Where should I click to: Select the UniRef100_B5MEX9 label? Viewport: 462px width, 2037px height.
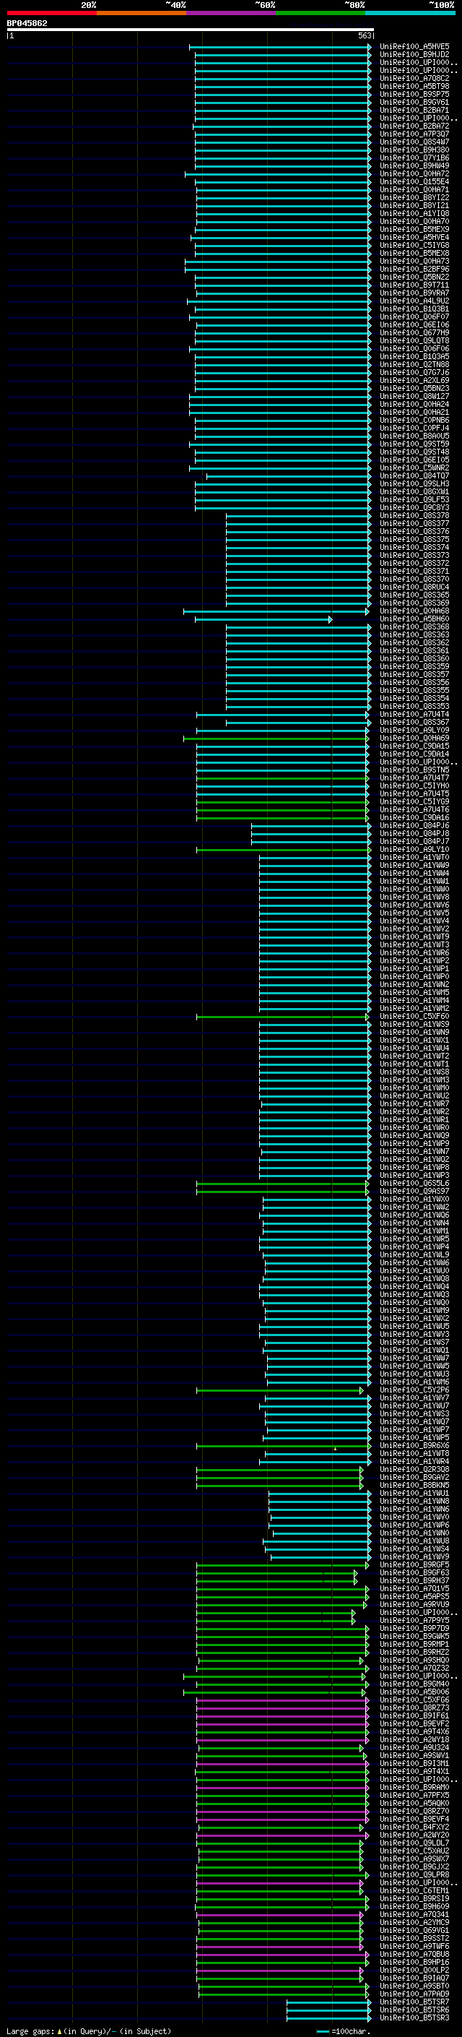coord(414,229)
